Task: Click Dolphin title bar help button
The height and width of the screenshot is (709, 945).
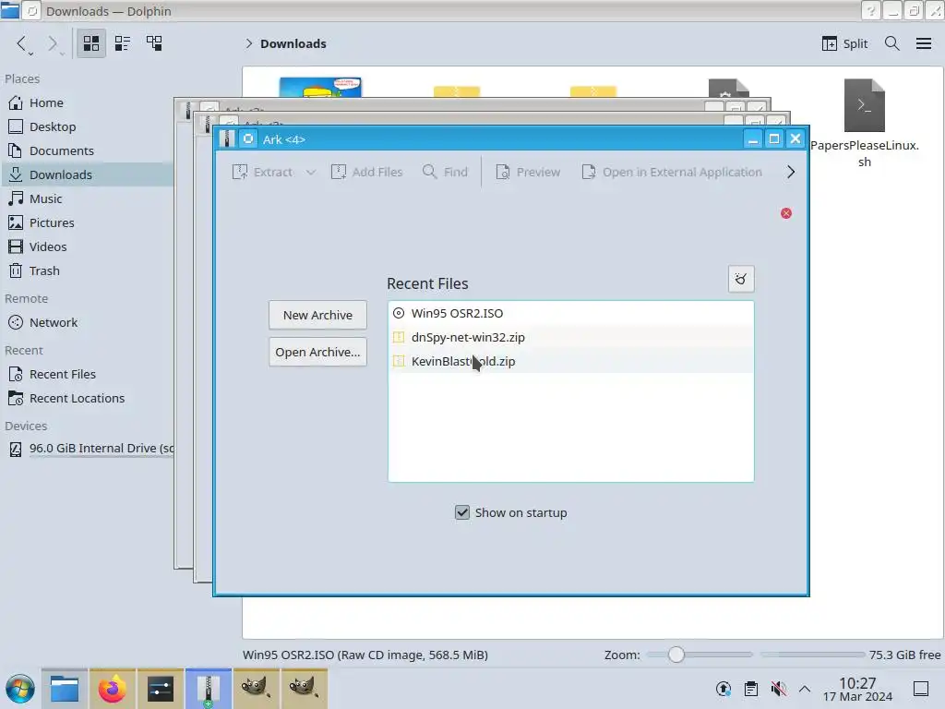Action: tap(871, 11)
